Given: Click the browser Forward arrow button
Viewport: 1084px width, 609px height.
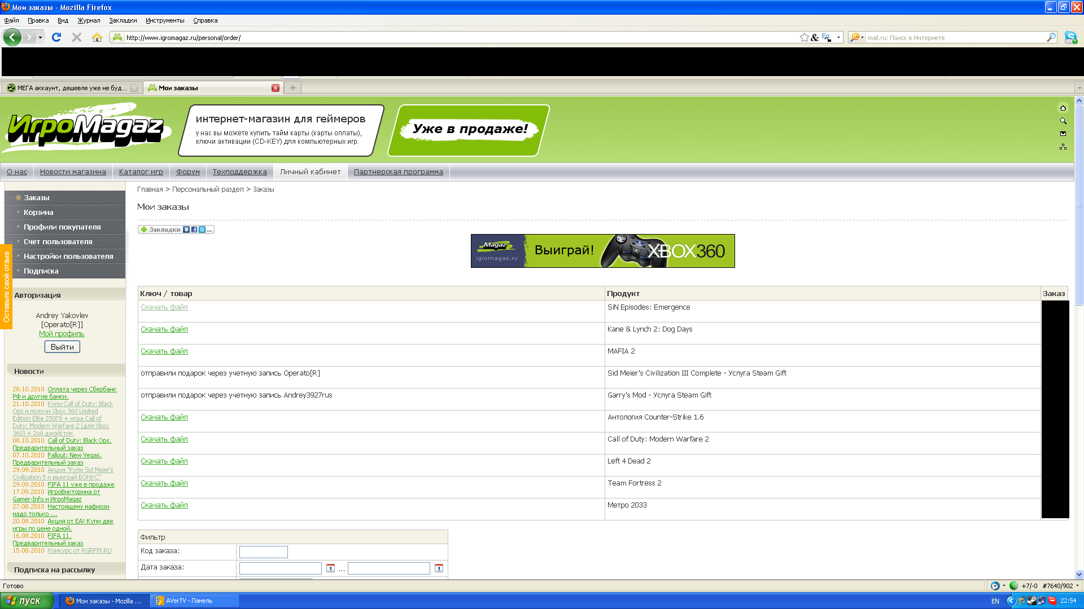Looking at the screenshot, I should click(29, 37).
